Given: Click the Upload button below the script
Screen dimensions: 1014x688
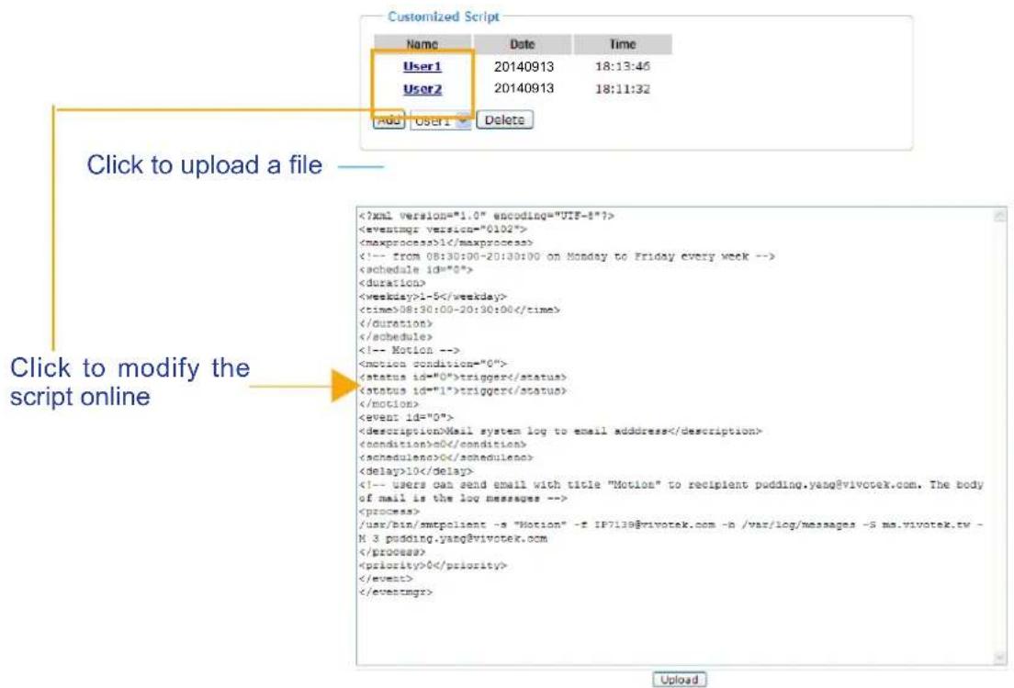Looking at the screenshot, I should 679,680.
